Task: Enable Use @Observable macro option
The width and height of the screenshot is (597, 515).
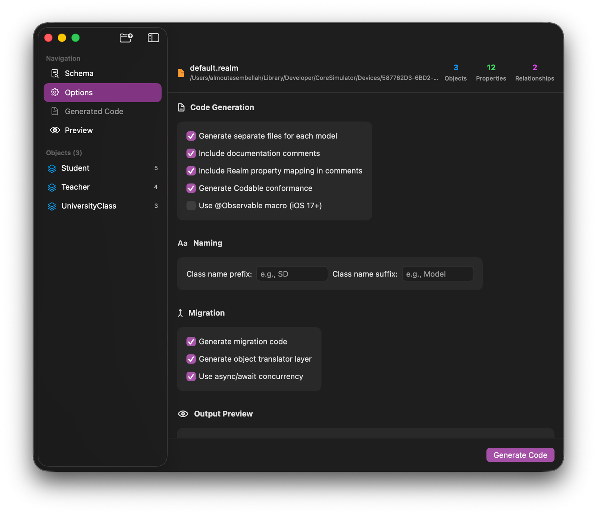Action: pyautogui.click(x=191, y=206)
